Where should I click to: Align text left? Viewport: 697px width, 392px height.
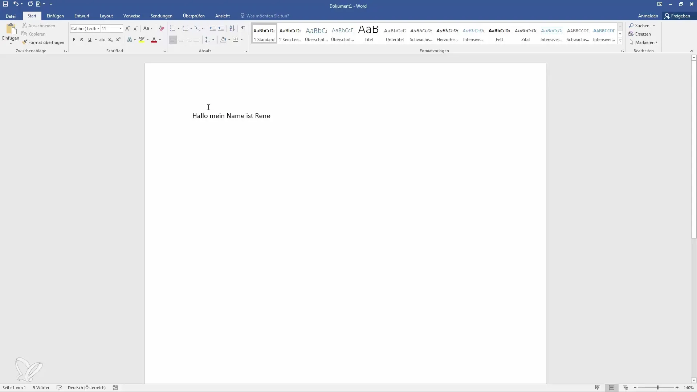click(173, 40)
